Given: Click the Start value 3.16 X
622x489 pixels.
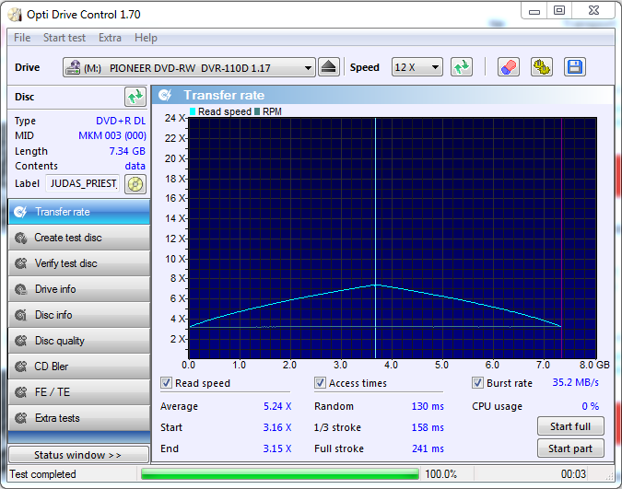Looking at the screenshot, I should point(277,427).
